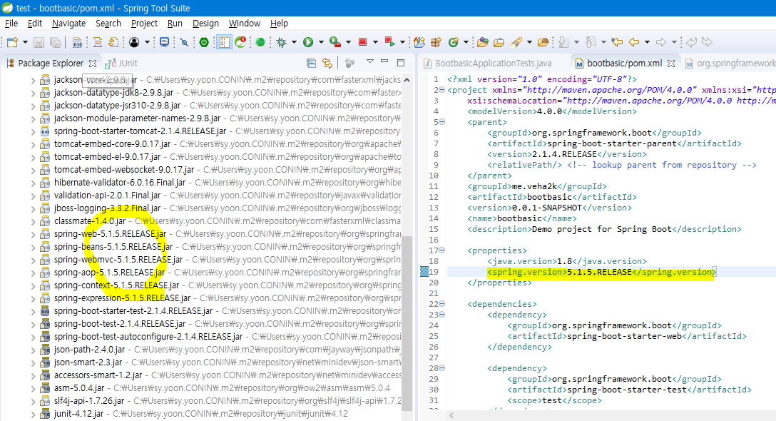The height and width of the screenshot is (421, 776).
Task: Click the New Java Package icon
Action: click(x=436, y=42)
